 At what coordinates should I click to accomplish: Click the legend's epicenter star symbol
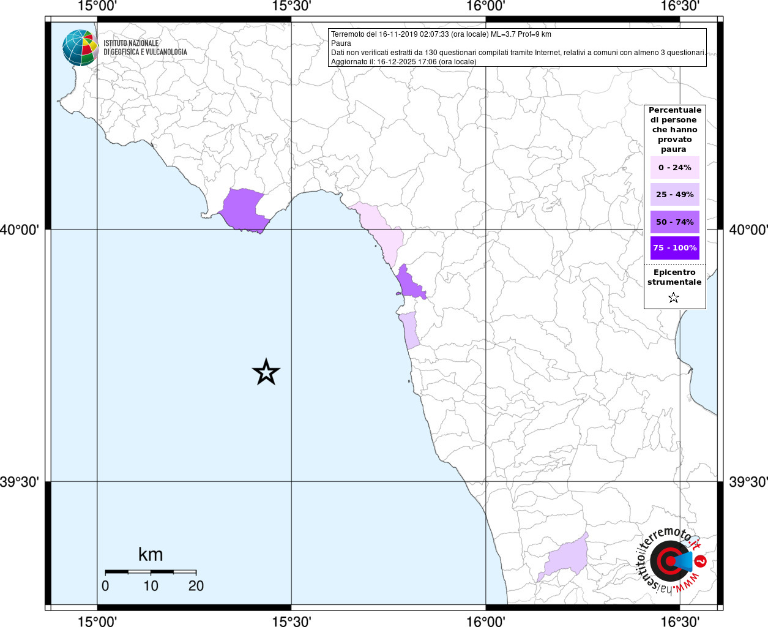tap(674, 298)
